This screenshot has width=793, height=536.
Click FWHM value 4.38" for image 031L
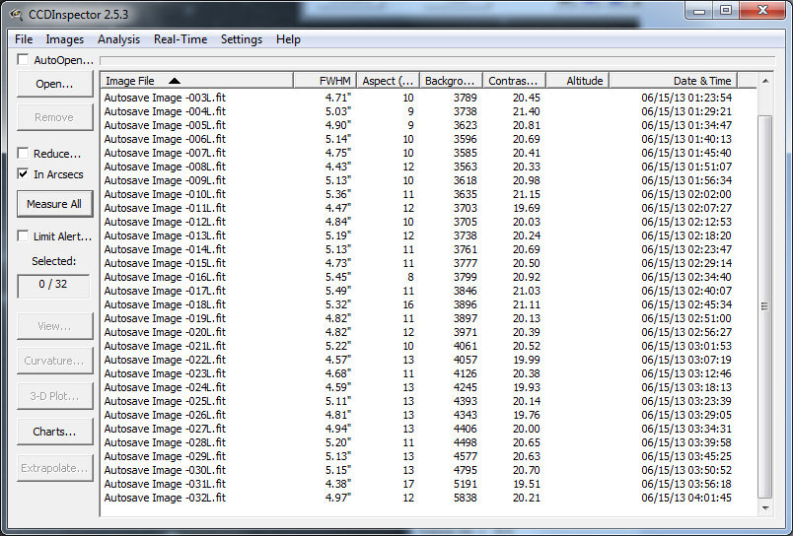[338, 484]
